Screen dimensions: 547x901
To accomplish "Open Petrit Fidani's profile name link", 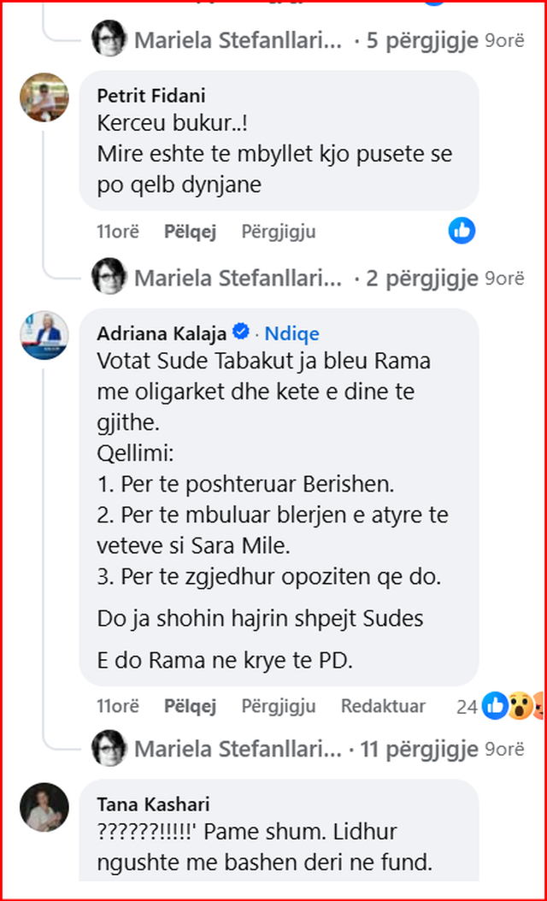I will coord(151,95).
